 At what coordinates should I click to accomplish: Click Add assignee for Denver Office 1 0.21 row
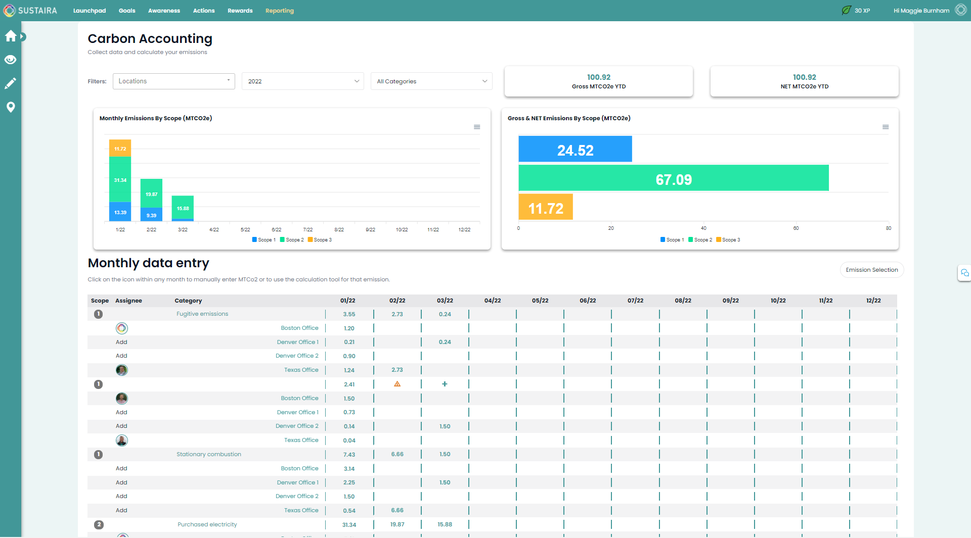coord(121,343)
